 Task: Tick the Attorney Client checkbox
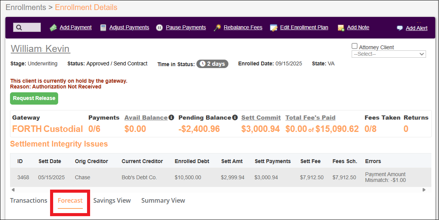pyautogui.click(x=354, y=46)
